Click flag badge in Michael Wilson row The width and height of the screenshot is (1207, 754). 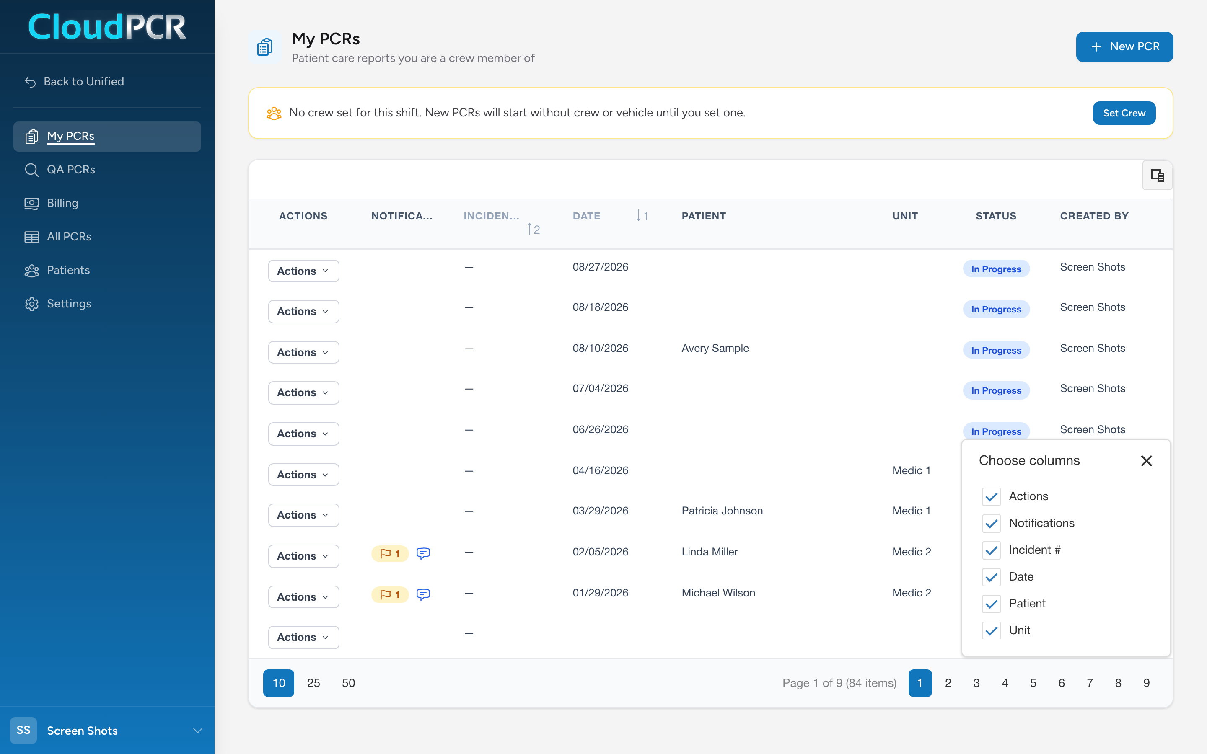point(390,594)
